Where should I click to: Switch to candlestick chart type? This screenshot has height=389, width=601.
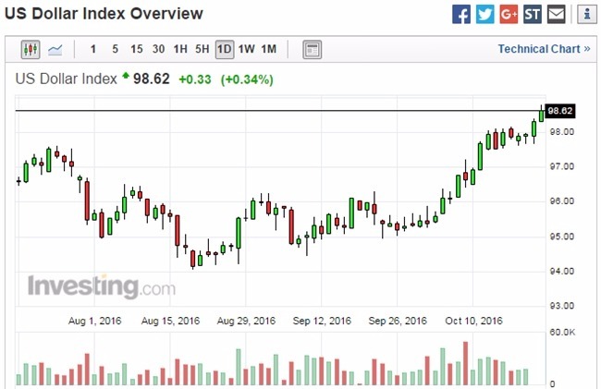tap(31, 49)
